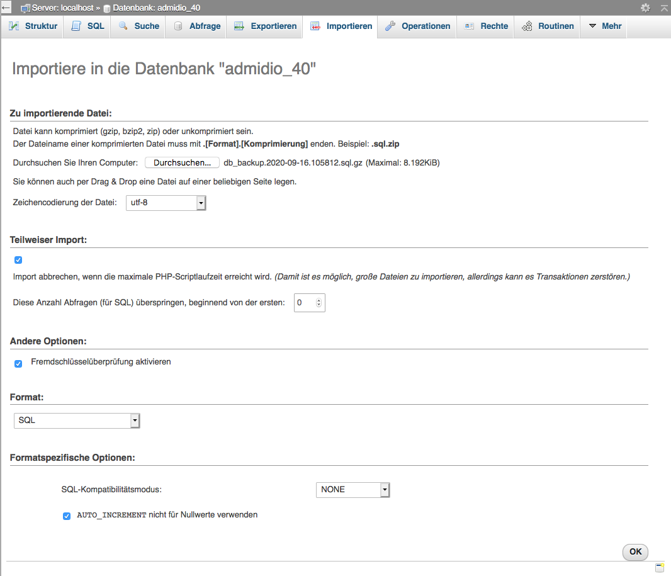671x576 pixels.
Task: Click the Struktur tab icon
Action: [14, 26]
